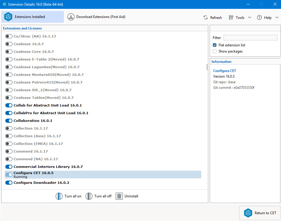Enable Coalesse Tables(Moved) toggle
This screenshot has width=281, height=221.
click(9, 98)
